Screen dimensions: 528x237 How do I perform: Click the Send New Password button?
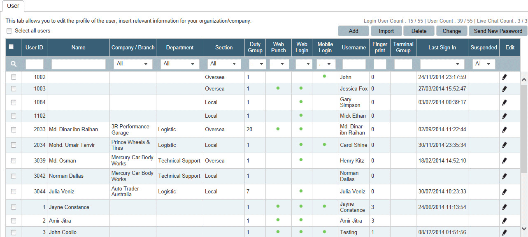tap(498, 31)
